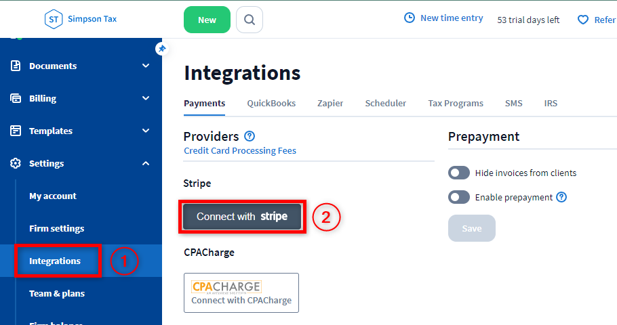
Task: Expand the Documents menu chevron
Action: (146, 66)
